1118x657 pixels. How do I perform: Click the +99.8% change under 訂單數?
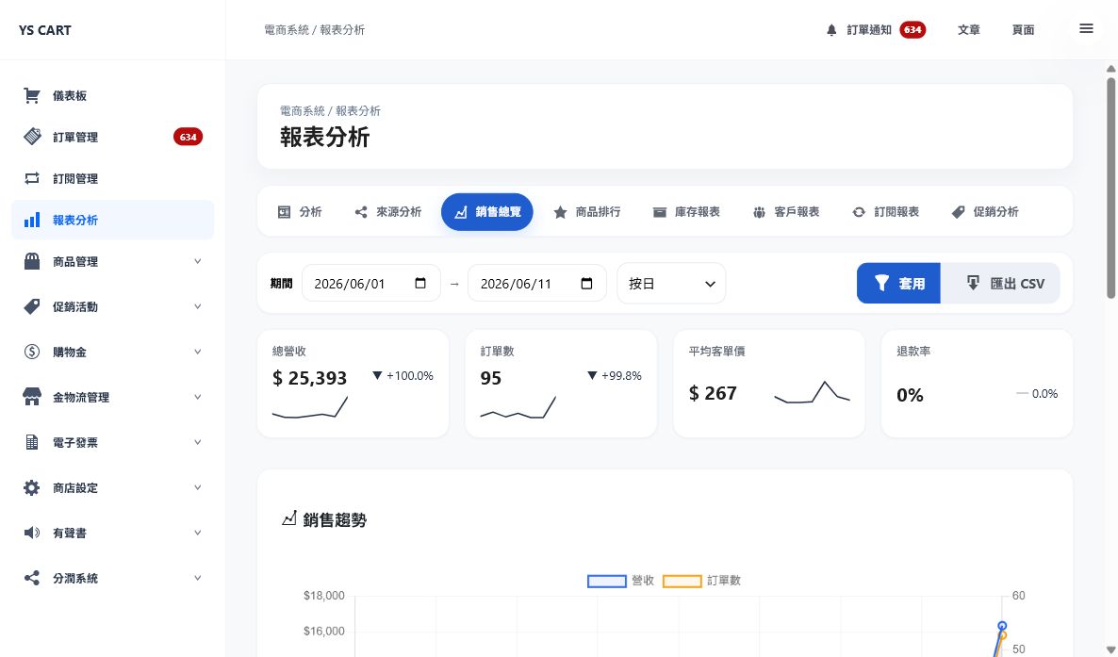tap(615, 376)
